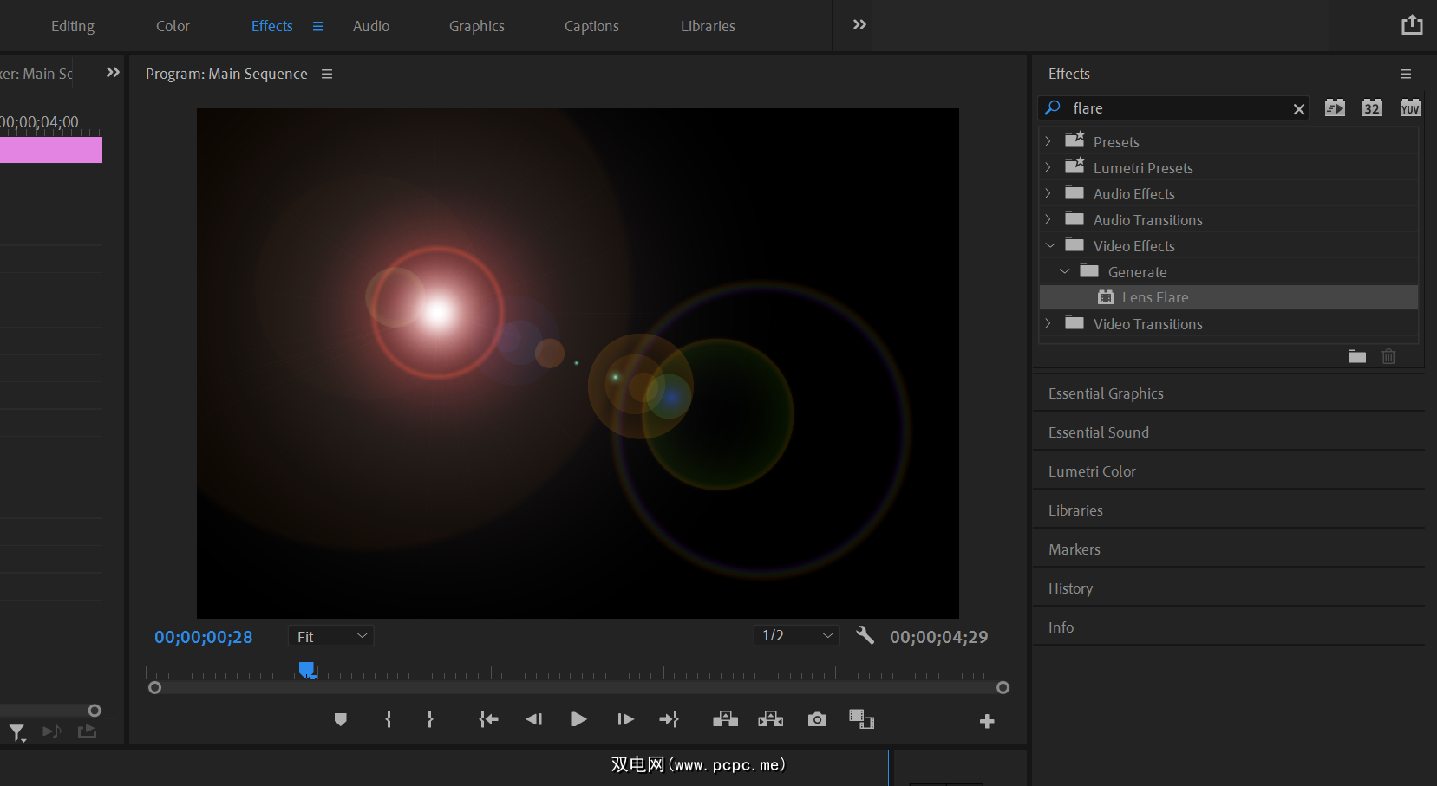Click the Go to In point icon
The height and width of the screenshot is (786, 1437).
[x=489, y=719]
